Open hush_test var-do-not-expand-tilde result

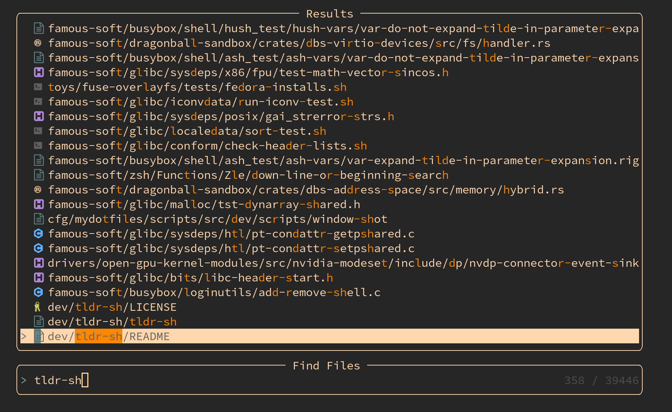click(330, 28)
